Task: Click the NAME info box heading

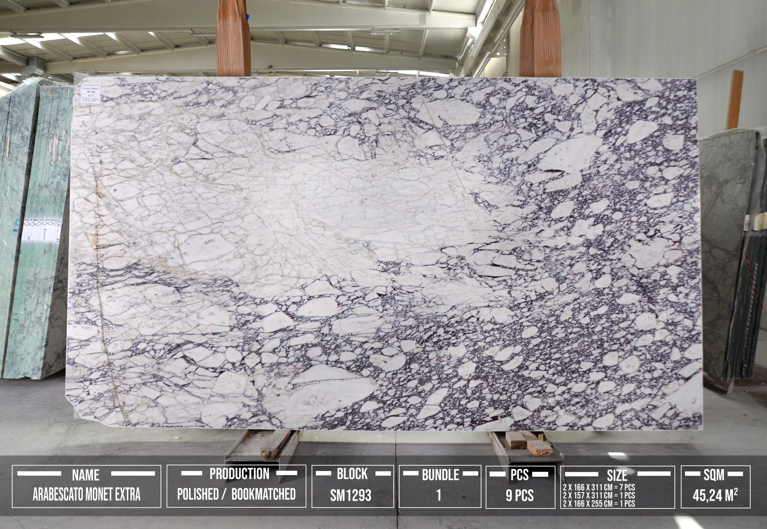Action: click(x=86, y=475)
